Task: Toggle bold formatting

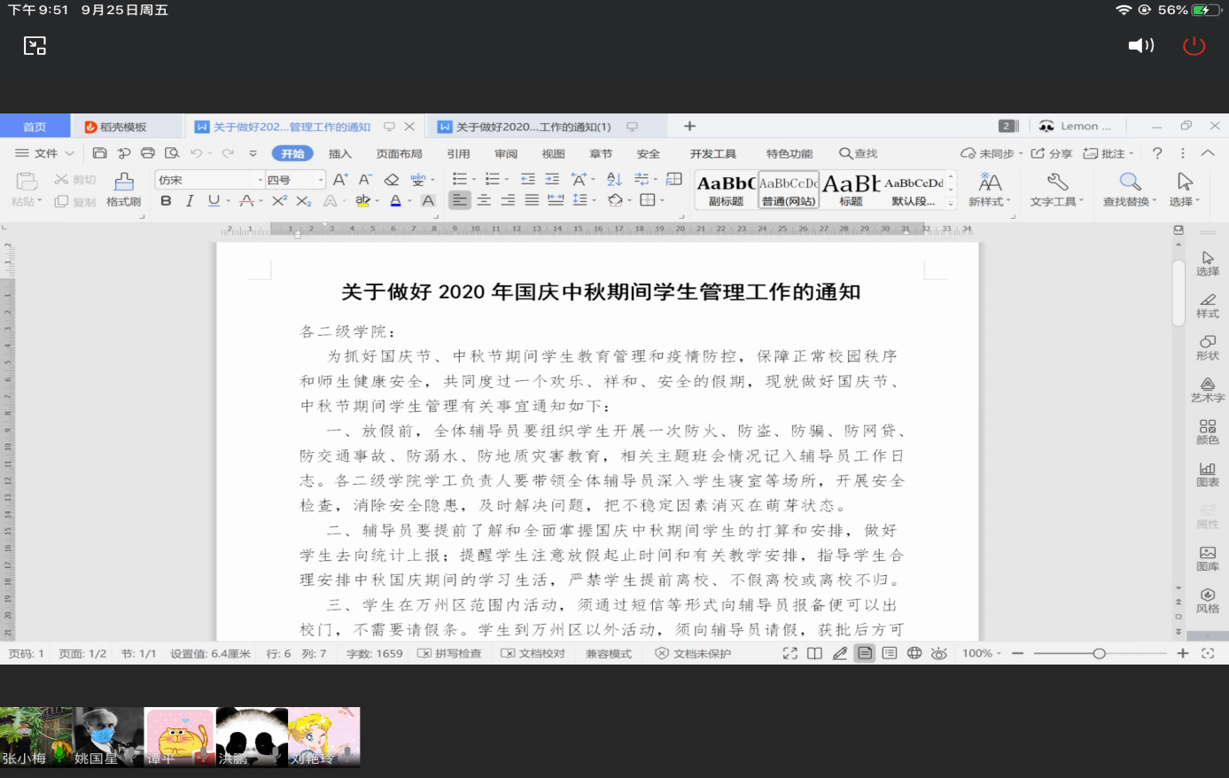Action: click(x=166, y=201)
